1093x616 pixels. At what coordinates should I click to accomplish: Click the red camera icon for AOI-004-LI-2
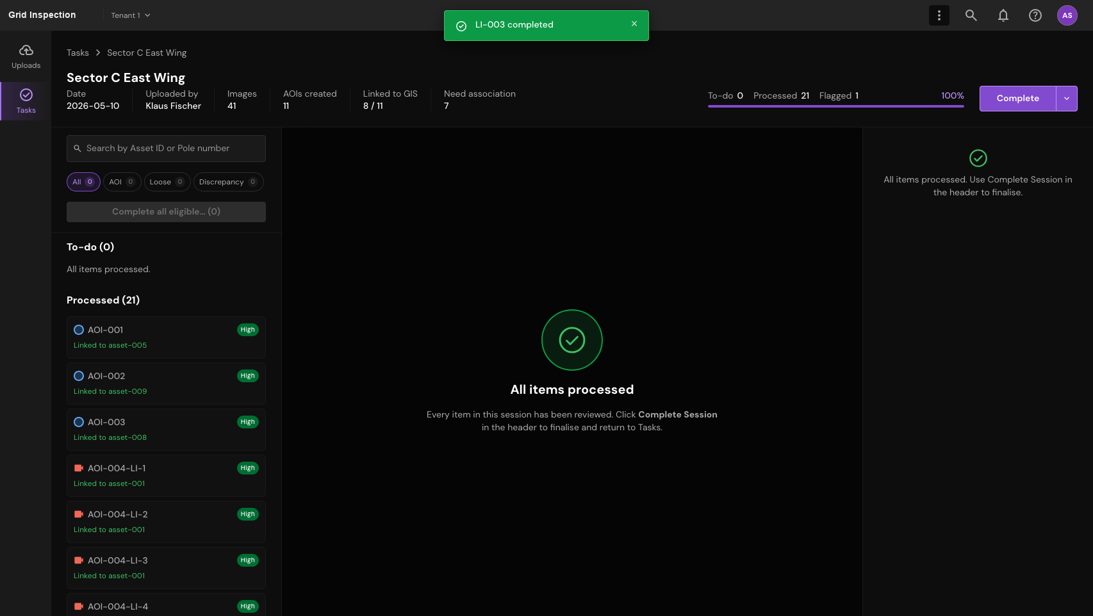79,514
